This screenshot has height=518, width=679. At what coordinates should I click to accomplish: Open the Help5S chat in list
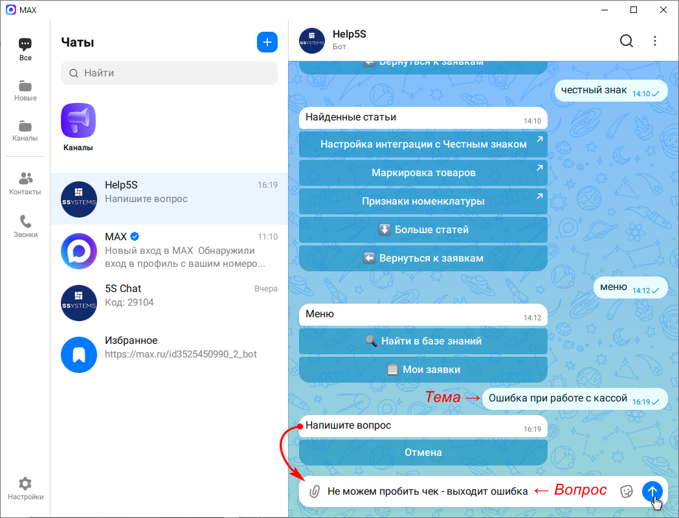click(x=170, y=199)
